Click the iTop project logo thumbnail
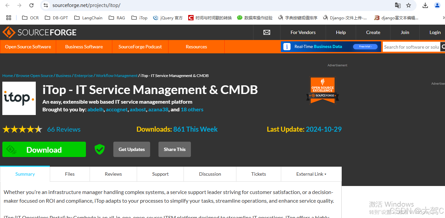 point(19,98)
